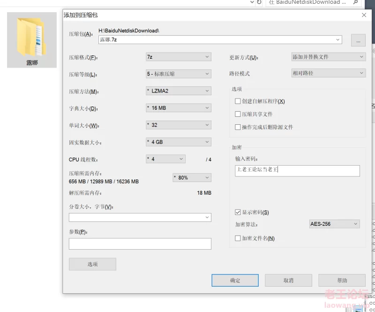Enable 加密文件名 checkbox
This screenshot has height=312, width=375.
238,238
